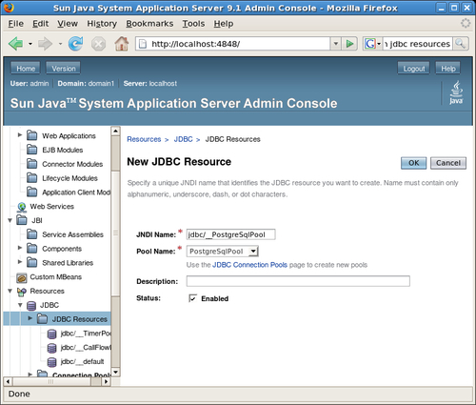Click the Resources breadcrumb link

click(144, 139)
